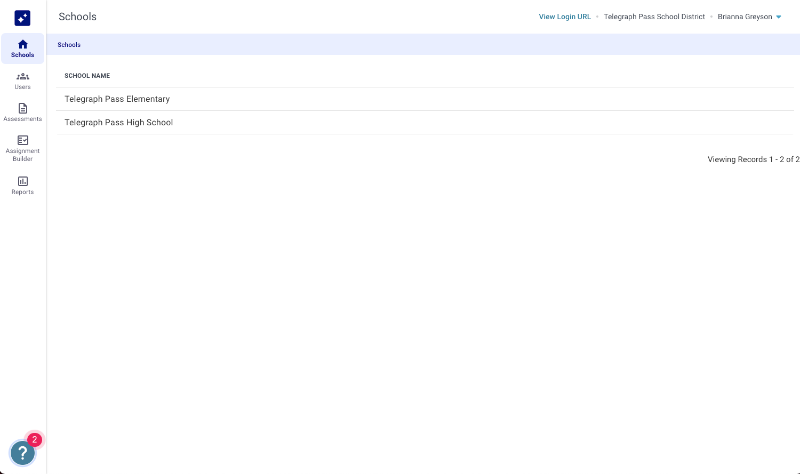
Task: Go to Users via the people icon
Action: 22,77
